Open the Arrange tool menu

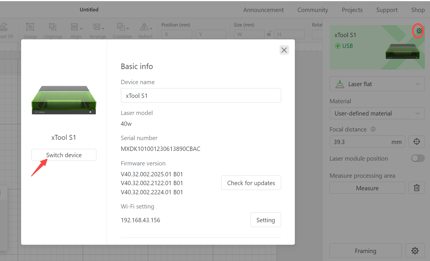98,31
